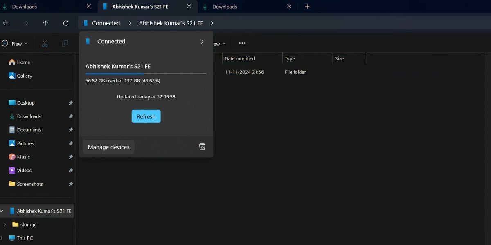Close the Abhishek Kumar's S21 FE tab
The height and width of the screenshot is (245, 491).
click(x=189, y=7)
